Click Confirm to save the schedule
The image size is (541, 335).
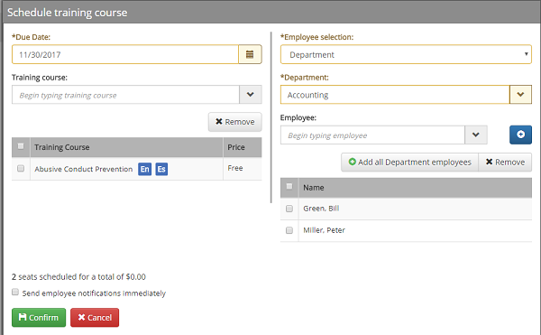point(39,317)
